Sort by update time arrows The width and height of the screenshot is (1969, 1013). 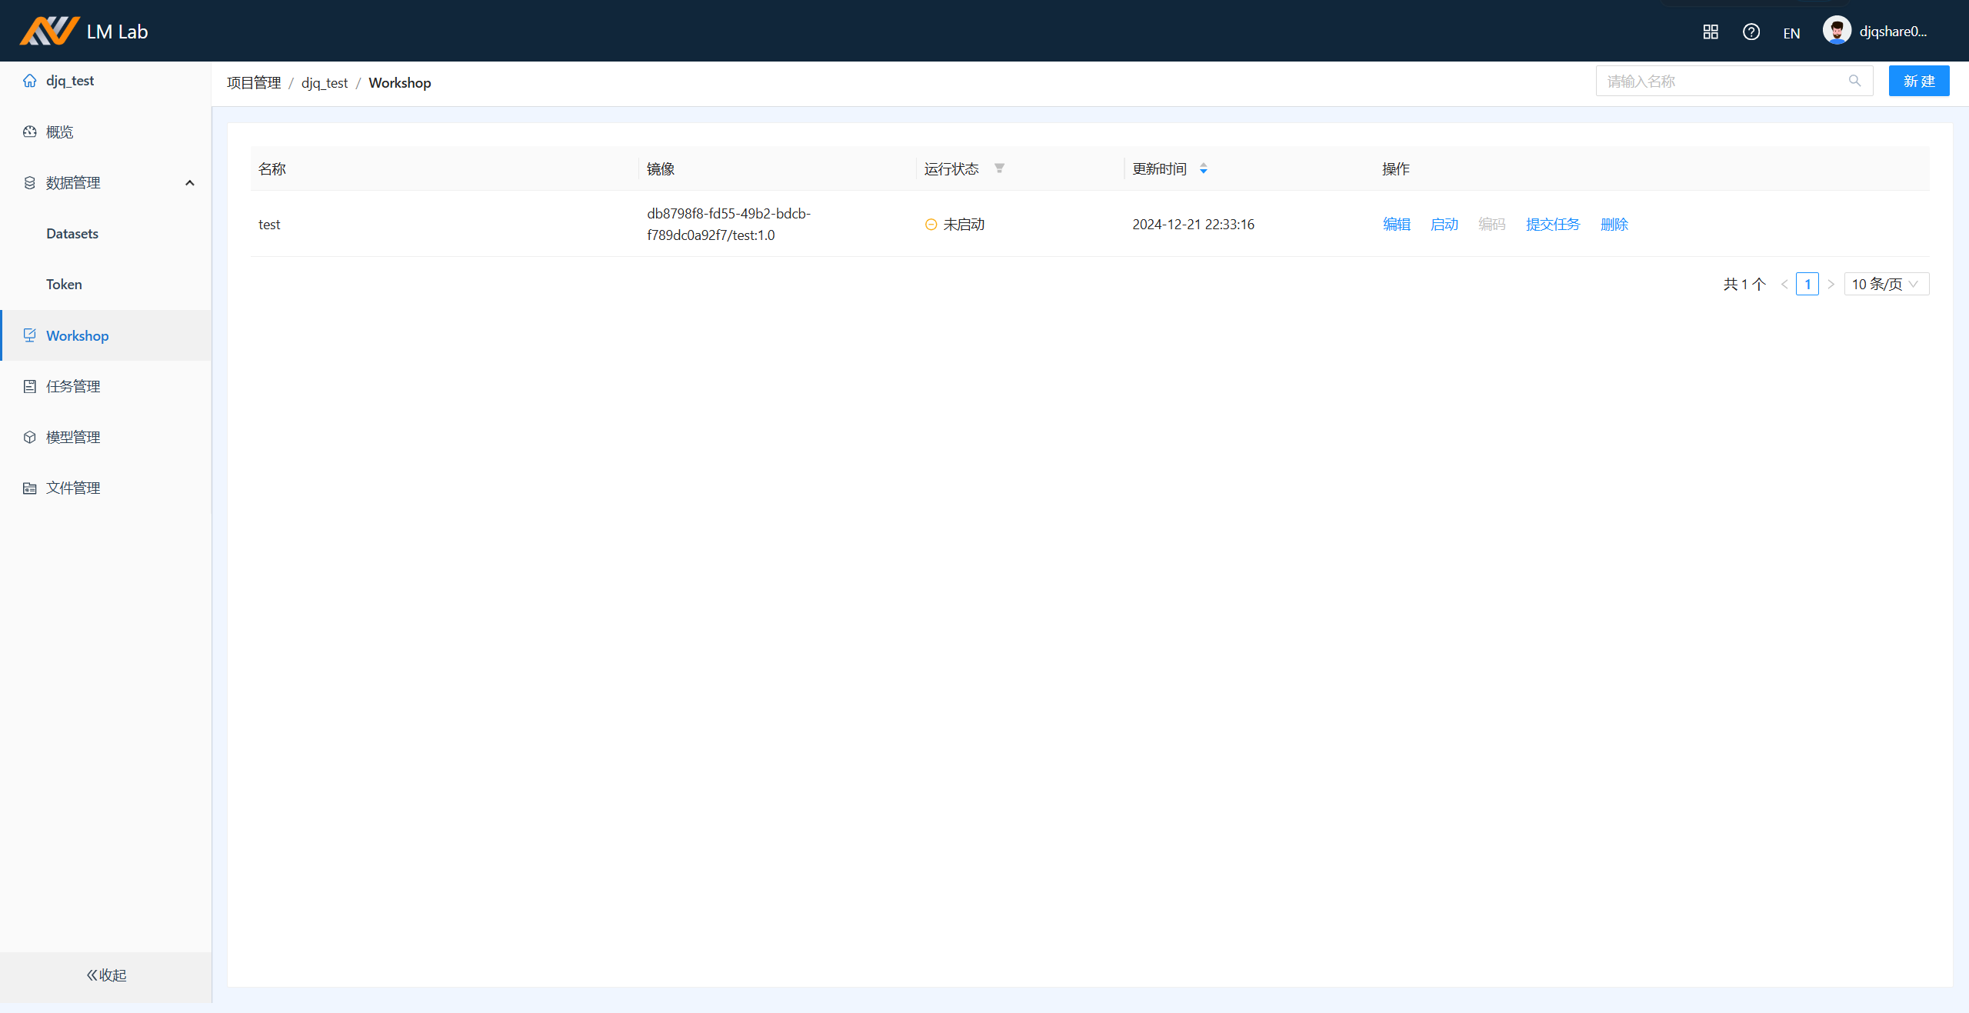tap(1204, 168)
